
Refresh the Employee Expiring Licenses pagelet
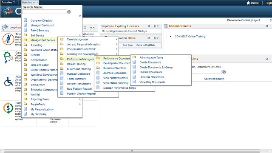tap(149, 26)
